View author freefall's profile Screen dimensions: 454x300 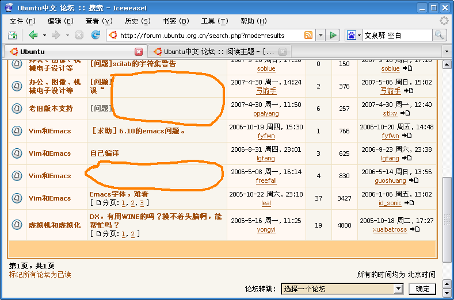pyautogui.click(x=266, y=180)
